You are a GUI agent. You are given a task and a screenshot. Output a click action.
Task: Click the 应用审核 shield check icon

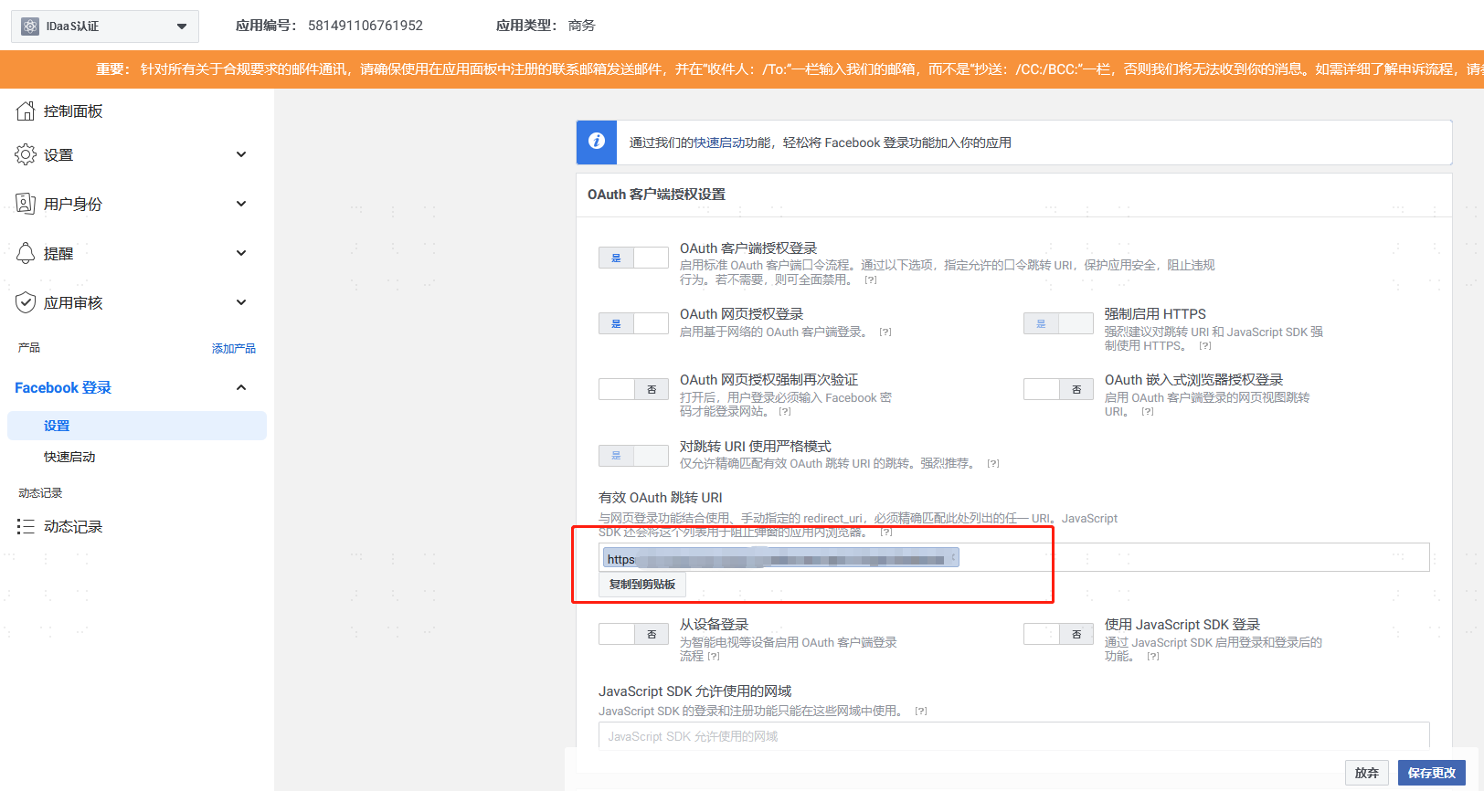[26, 302]
